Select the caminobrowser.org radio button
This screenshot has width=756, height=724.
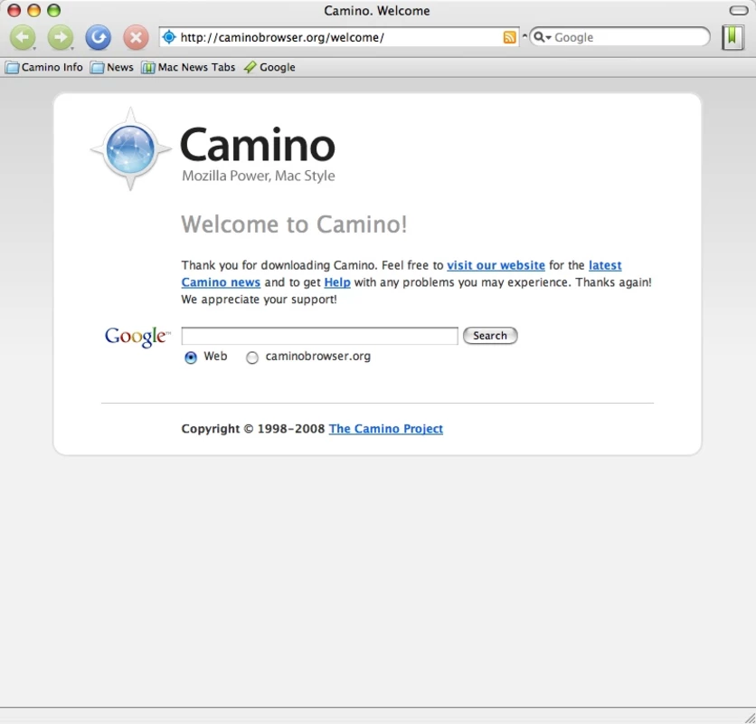coord(252,357)
